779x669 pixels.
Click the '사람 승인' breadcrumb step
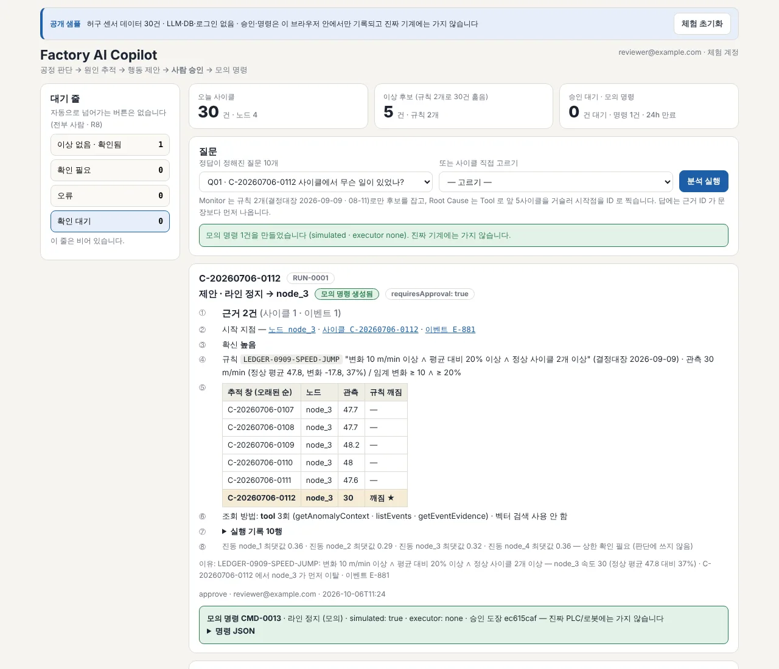tap(187, 70)
